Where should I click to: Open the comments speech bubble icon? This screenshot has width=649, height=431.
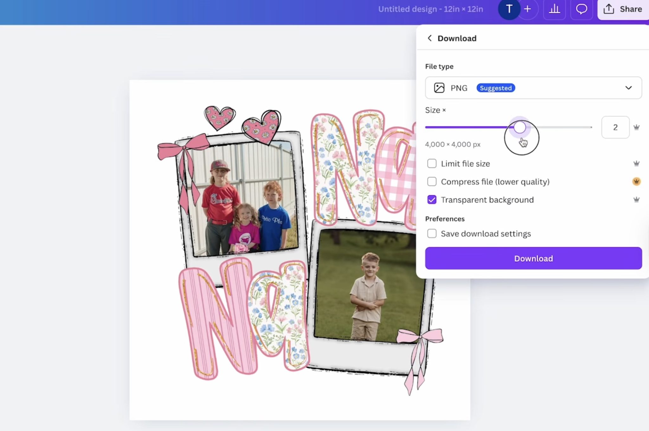pyautogui.click(x=581, y=9)
